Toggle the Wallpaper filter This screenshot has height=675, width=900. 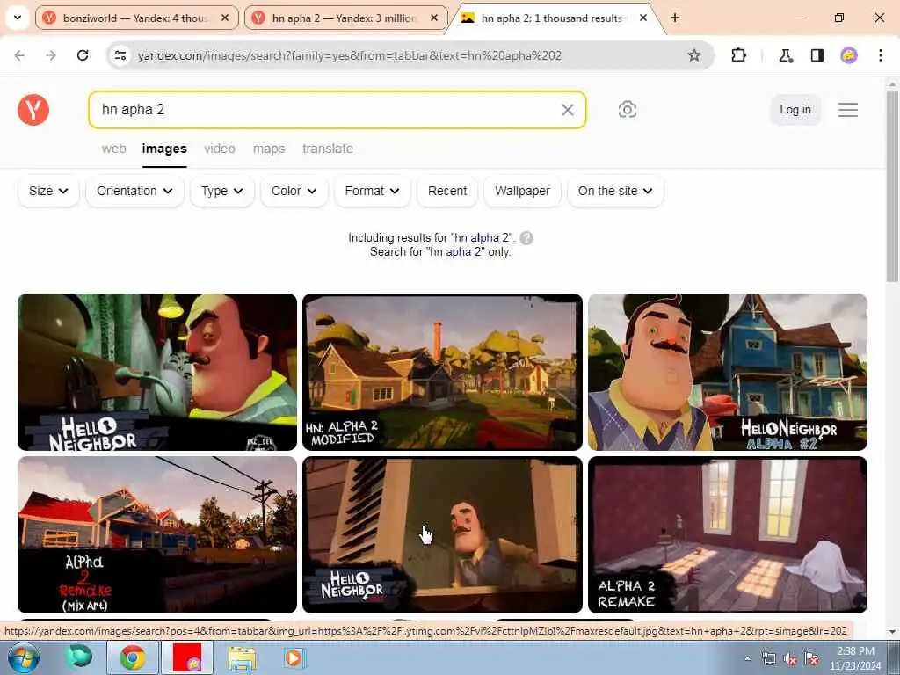[522, 191]
